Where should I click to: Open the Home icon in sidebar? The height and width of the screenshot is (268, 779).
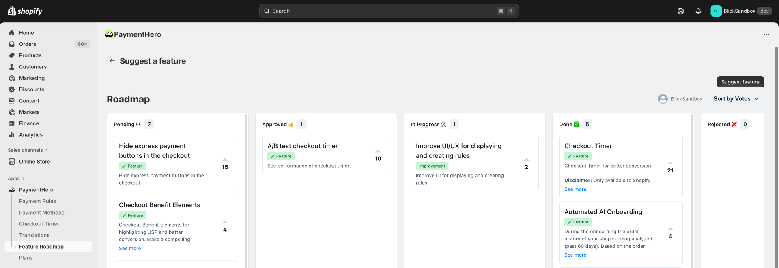(x=12, y=33)
